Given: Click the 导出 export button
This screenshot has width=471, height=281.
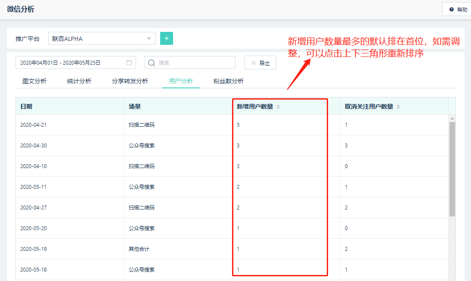Looking at the screenshot, I should [x=260, y=63].
